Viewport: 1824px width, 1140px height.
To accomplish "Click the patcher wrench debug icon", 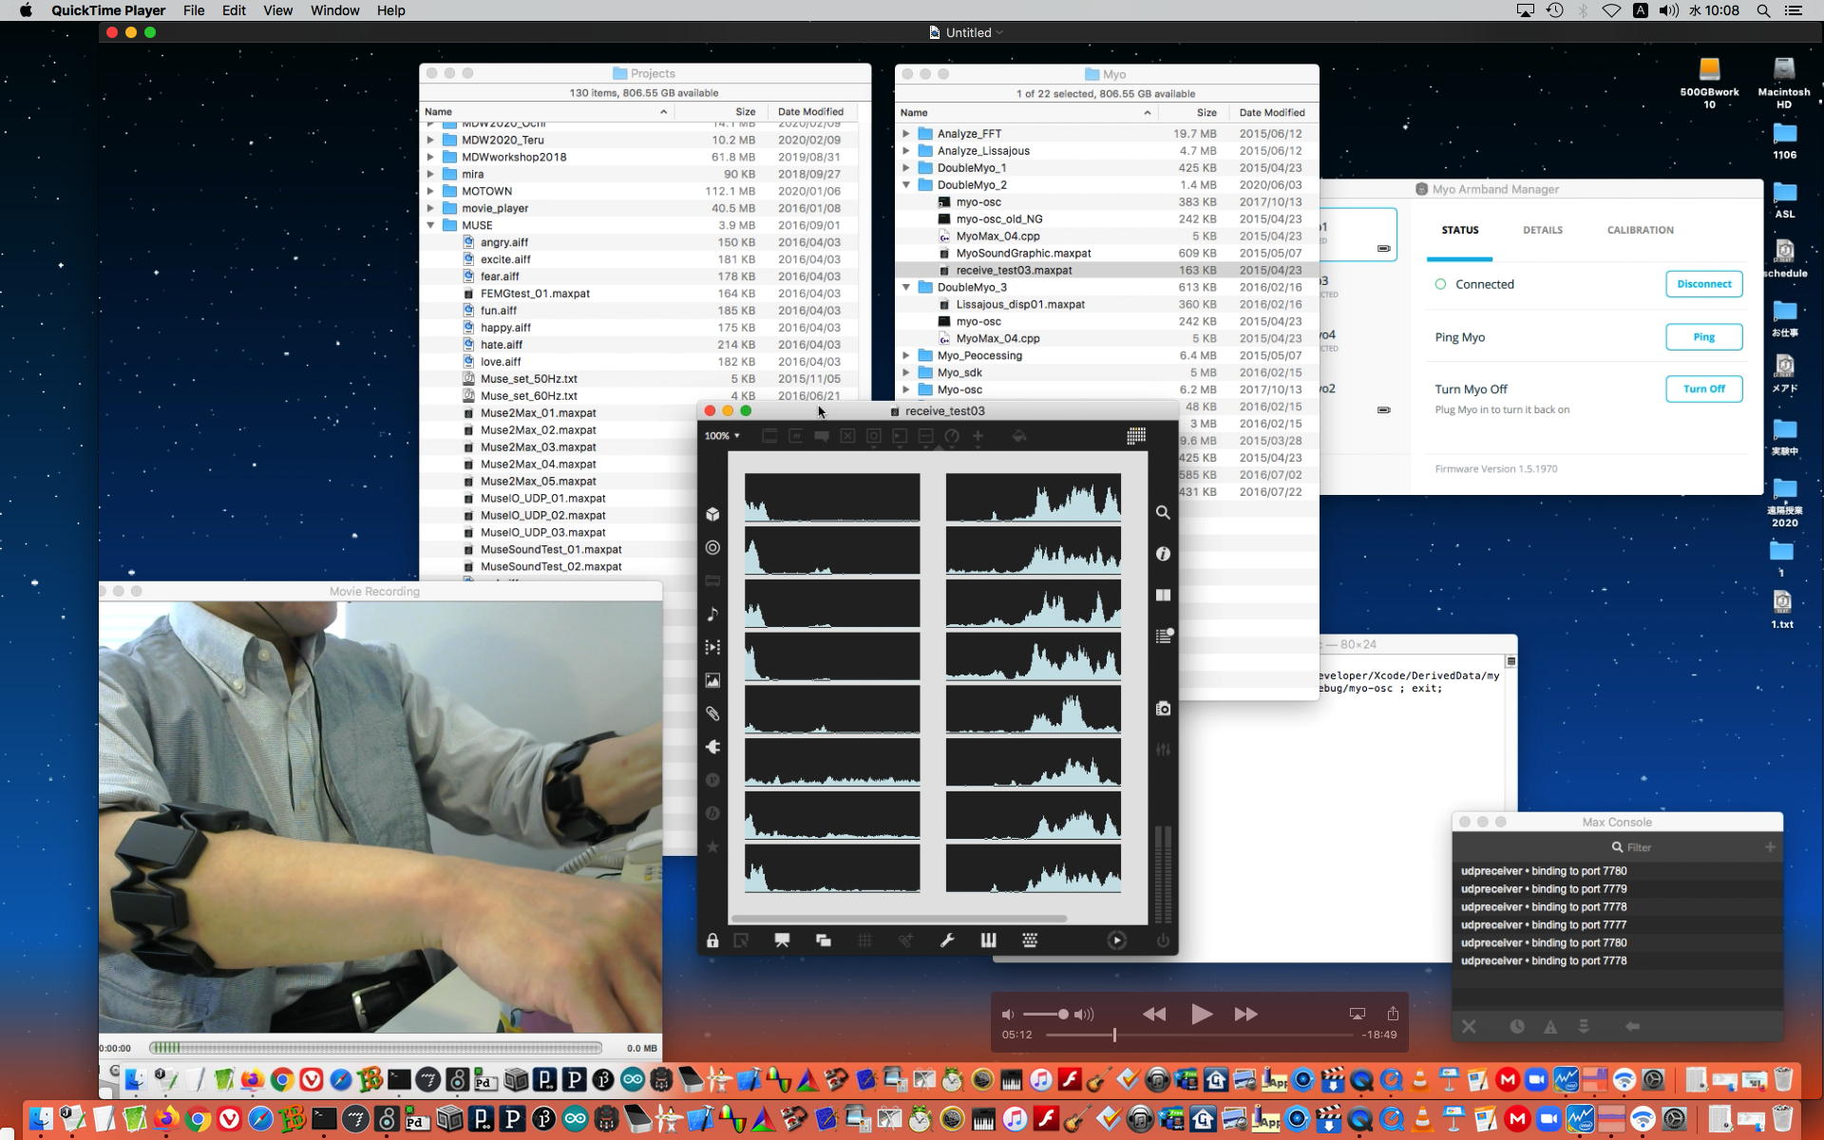I will pyautogui.click(x=947, y=940).
